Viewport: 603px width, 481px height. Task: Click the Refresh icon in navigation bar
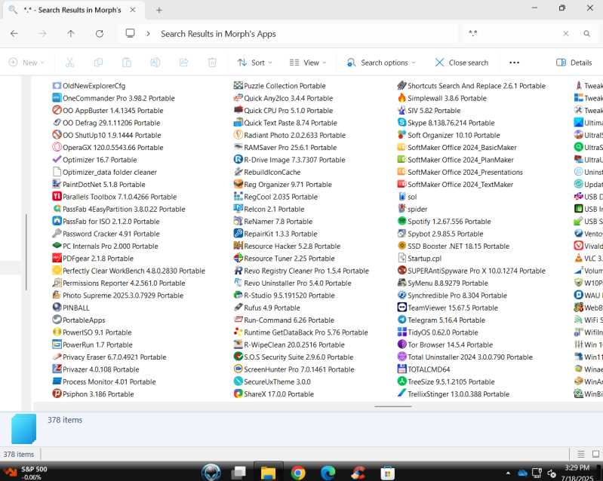click(100, 34)
